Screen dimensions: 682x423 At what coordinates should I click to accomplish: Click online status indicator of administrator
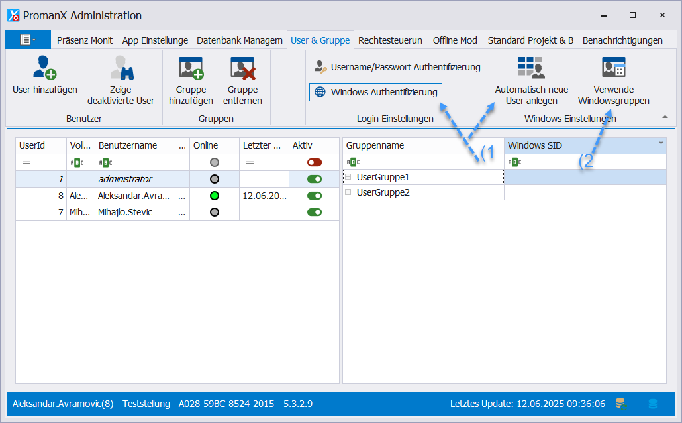215,179
